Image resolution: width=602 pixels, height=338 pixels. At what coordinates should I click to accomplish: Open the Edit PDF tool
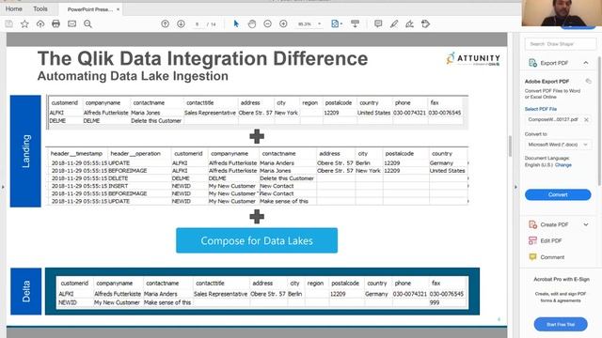coord(551,240)
